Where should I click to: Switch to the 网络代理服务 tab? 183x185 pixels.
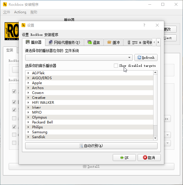[64, 42]
